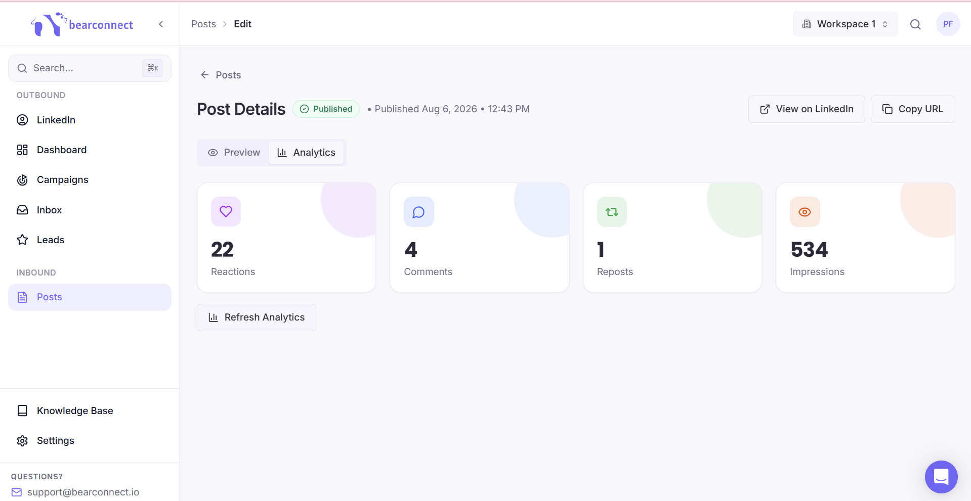Click the support@bearconnect.io email link
This screenshot has width=971, height=501.
click(x=83, y=492)
